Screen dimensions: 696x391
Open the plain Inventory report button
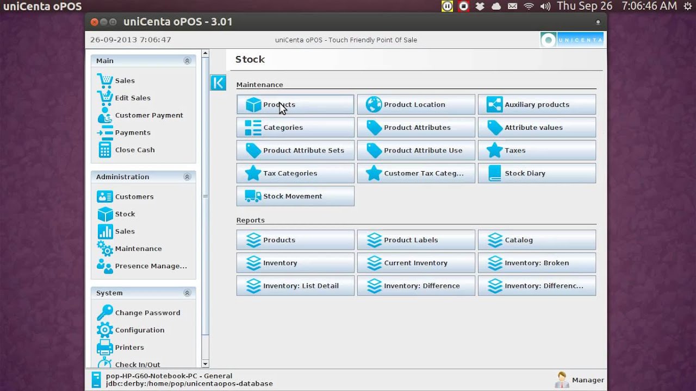[295, 263]
